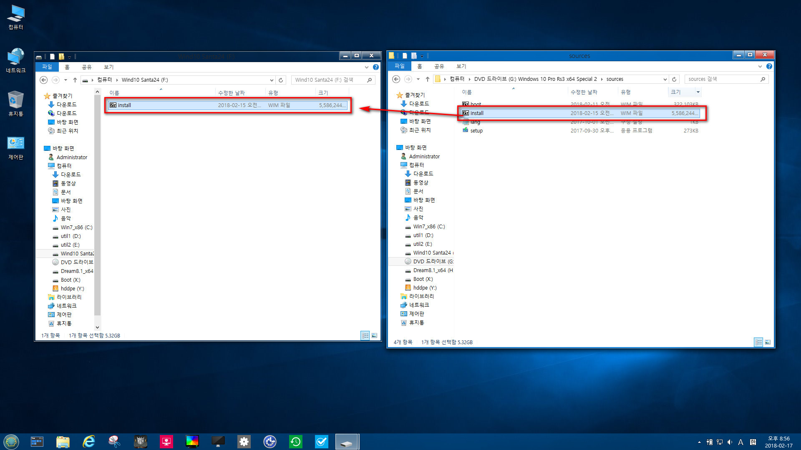
Task: Open recent locations dropdown in sources window
Action: pyautogui.click(x=418, y=79)
